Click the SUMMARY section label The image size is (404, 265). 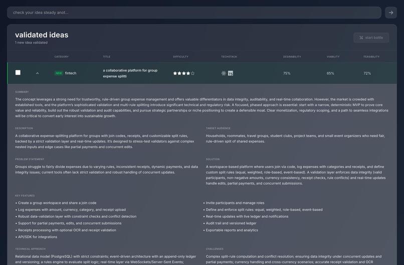click(22, 92)
